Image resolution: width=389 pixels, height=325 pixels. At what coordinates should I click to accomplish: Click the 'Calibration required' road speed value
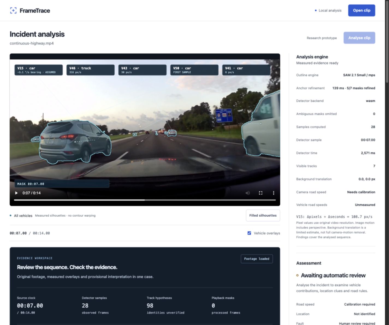tap(360, 304)
